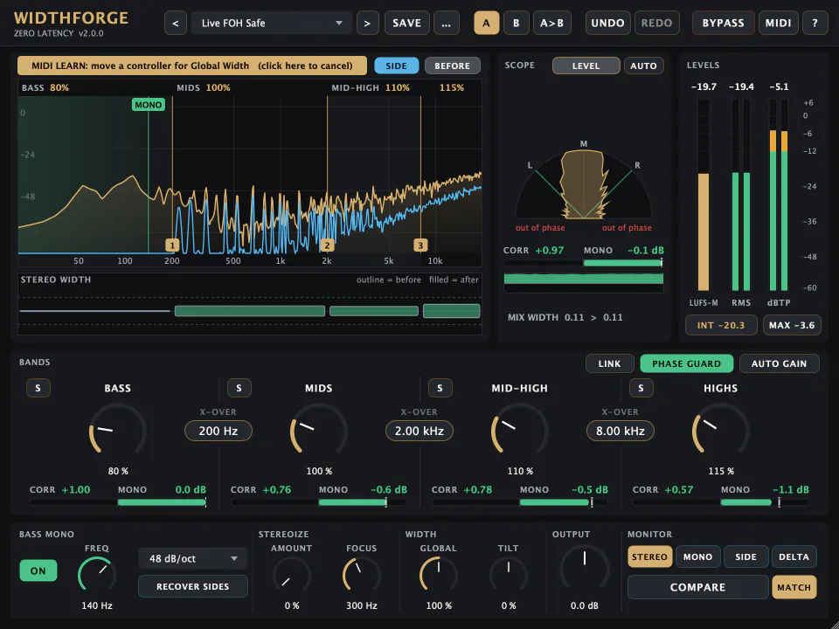The width and height of the screenshot is (839, 629).
Task: Enable band LINK
Action: 609,363
